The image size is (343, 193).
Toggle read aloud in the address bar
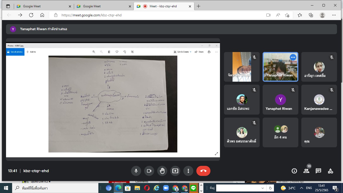point(278,15)
